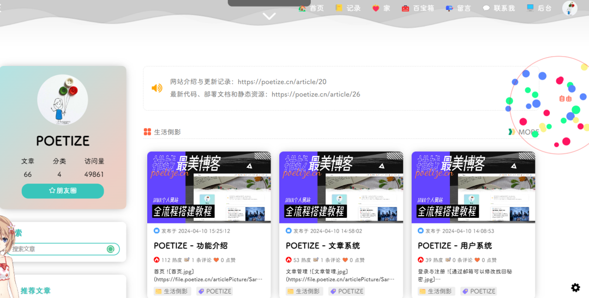Viewport: 589px width, 298px height.
Task: Click the announcement text with article/20 URL
Action: (x=248, y=82)
